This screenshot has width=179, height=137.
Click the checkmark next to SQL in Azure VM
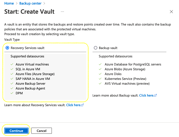click(x=12, y=69)
